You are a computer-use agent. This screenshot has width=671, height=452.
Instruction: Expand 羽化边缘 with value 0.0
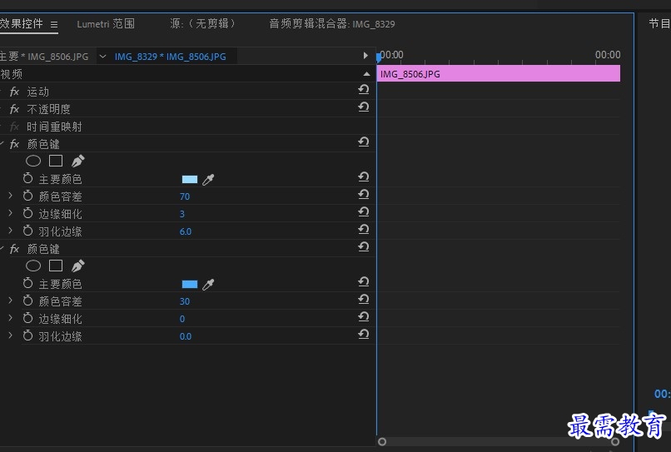click(10, 336)
